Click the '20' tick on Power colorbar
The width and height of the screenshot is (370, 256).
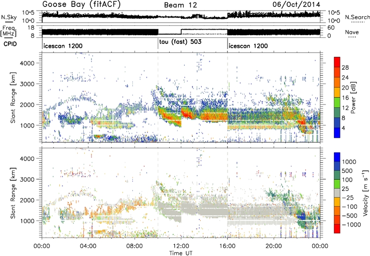345,88
